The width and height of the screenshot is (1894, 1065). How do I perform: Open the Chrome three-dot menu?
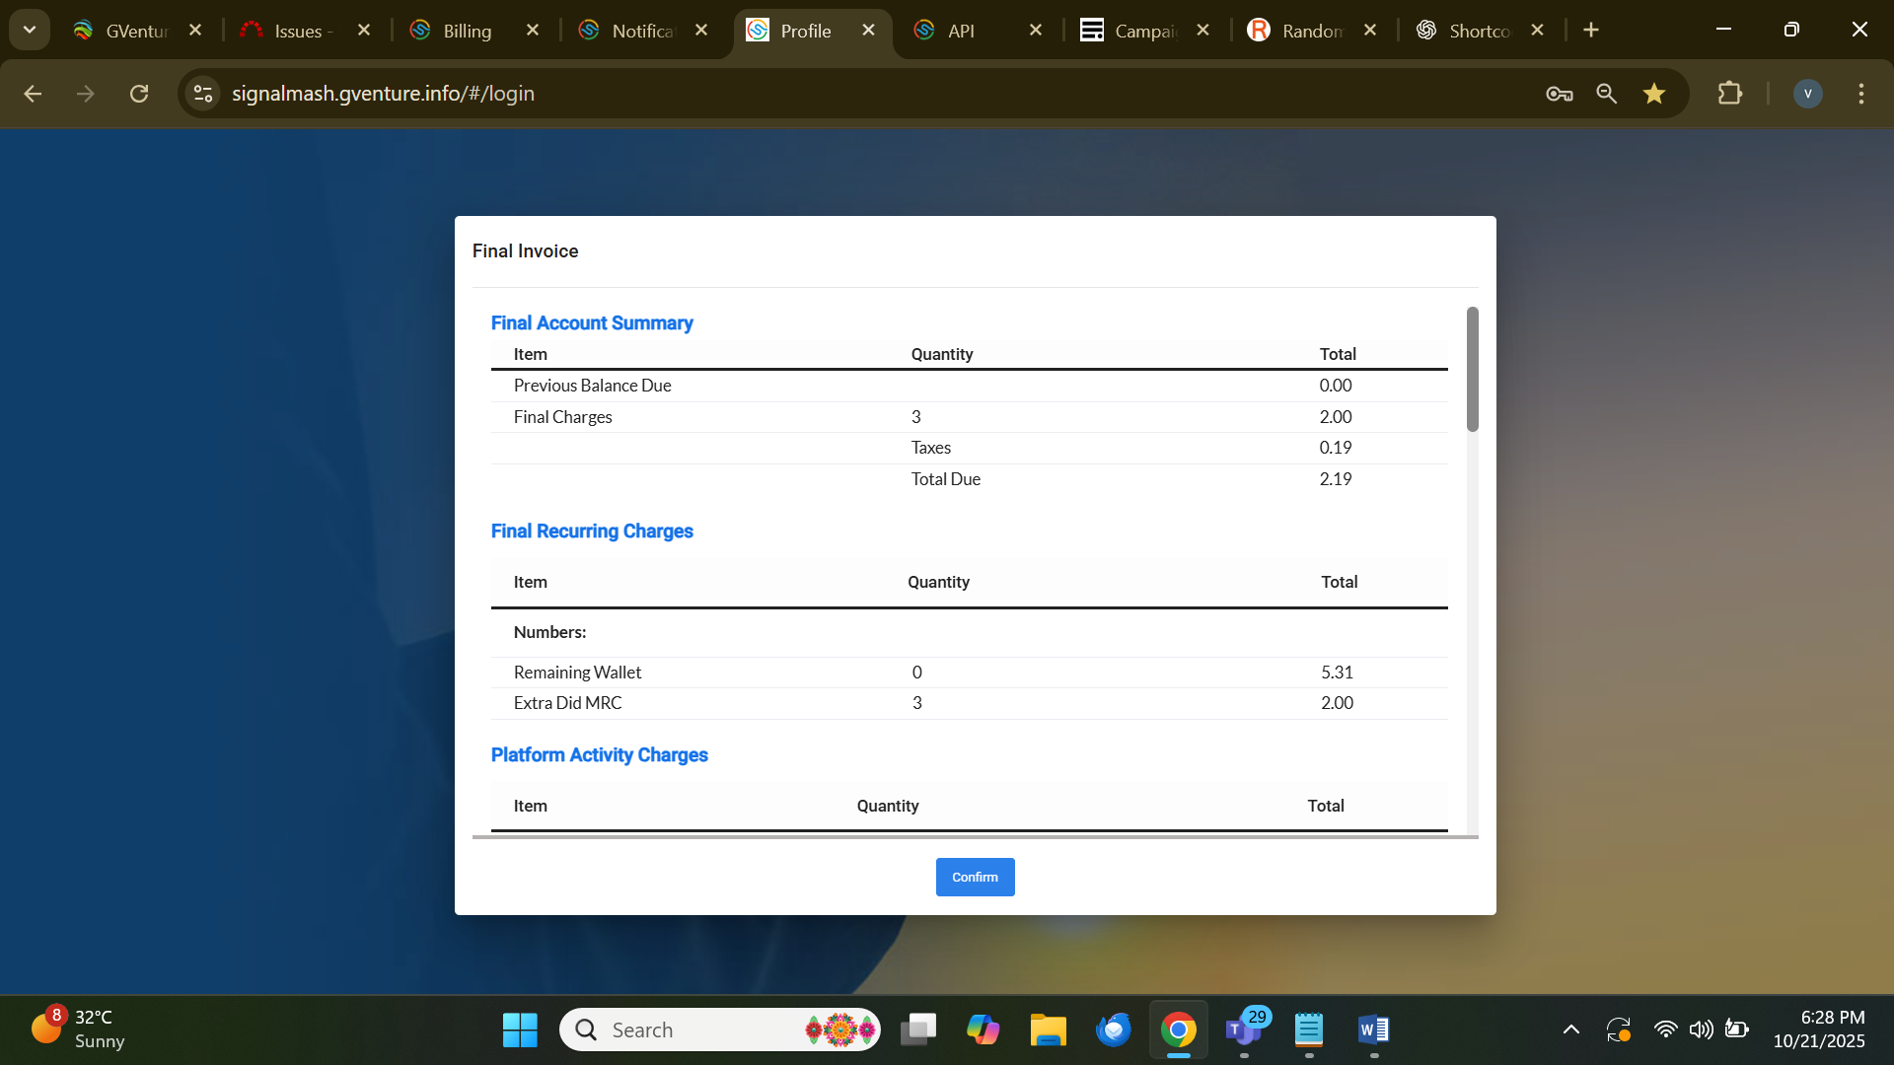pos(1861,94)
